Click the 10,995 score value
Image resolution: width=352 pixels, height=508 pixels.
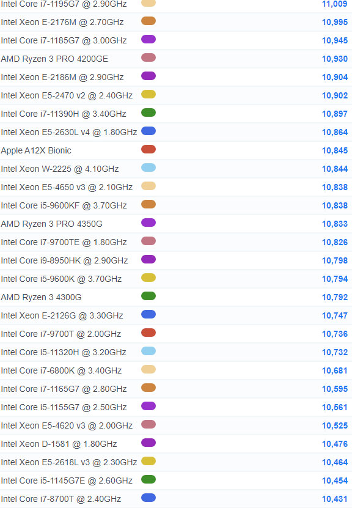335,23
